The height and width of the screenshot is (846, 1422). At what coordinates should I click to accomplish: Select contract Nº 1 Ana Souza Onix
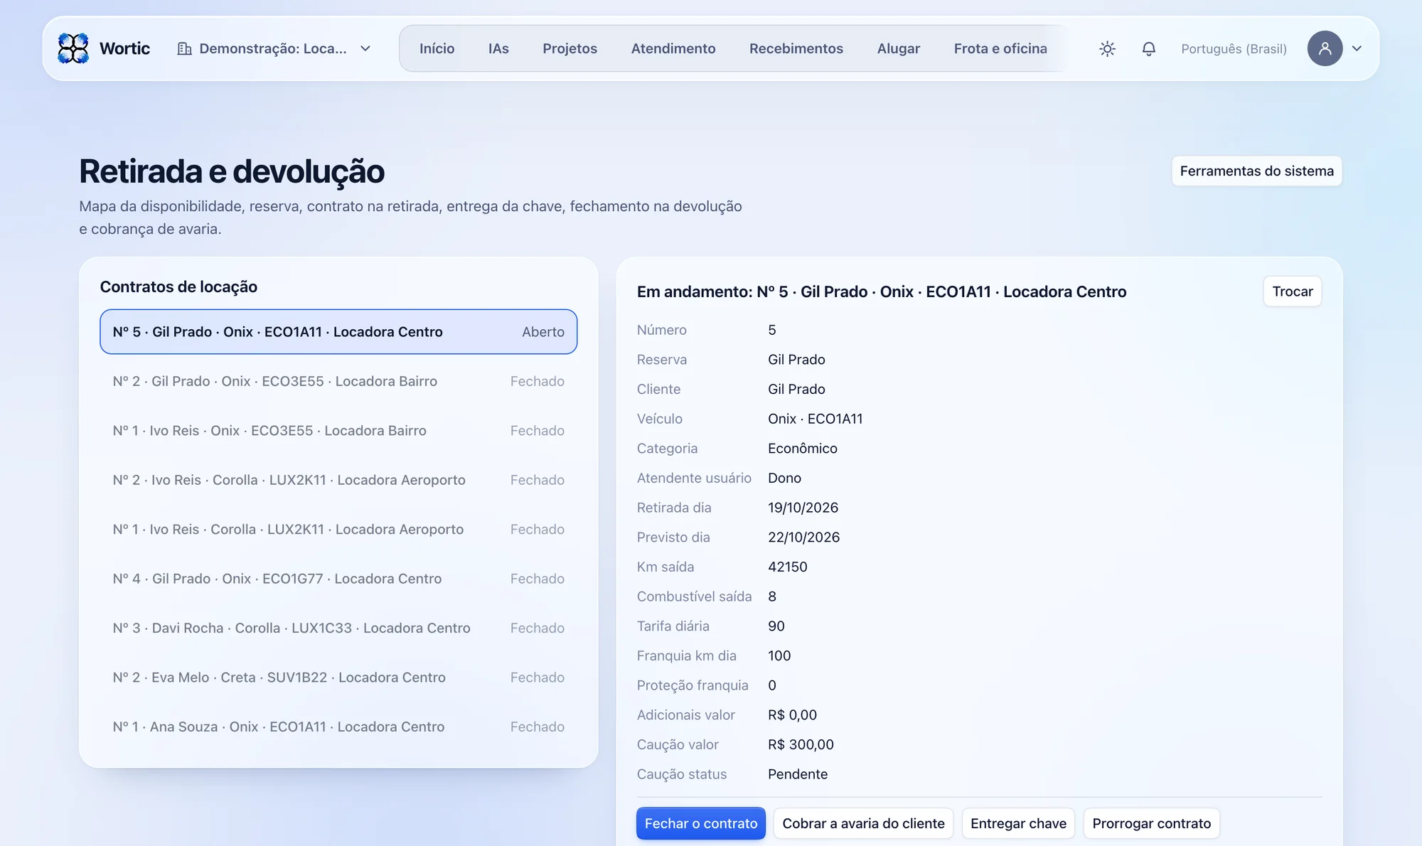click(338, 727)
